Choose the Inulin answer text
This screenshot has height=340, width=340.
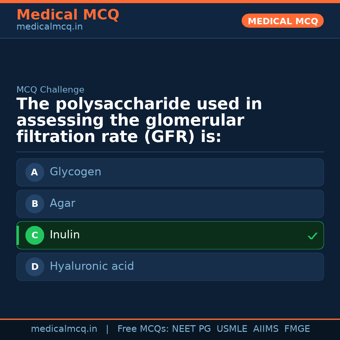pos(65,235)
